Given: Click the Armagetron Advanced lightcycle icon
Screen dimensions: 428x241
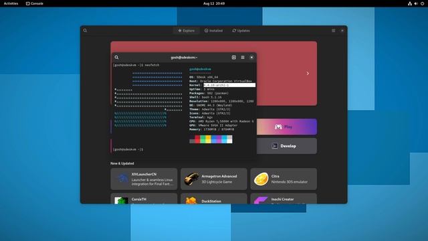Looking at the screenshot, I should (191, 179).
